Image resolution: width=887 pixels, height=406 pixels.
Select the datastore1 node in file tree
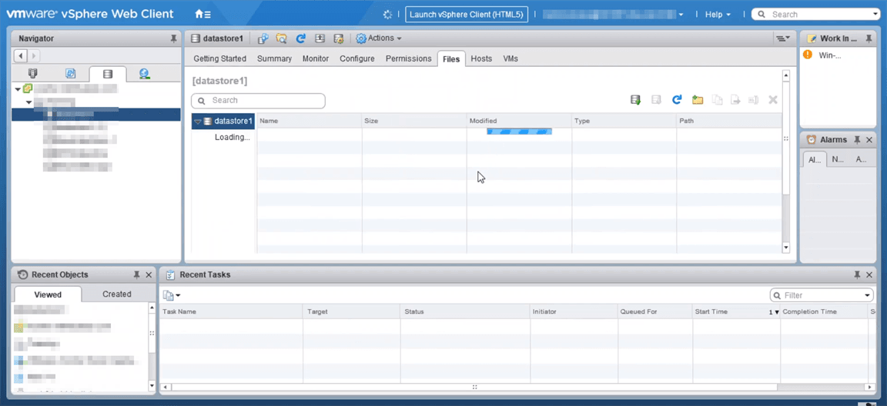point(223,121)
